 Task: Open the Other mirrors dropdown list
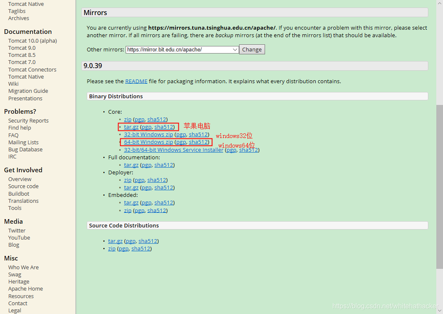(182, 50)
